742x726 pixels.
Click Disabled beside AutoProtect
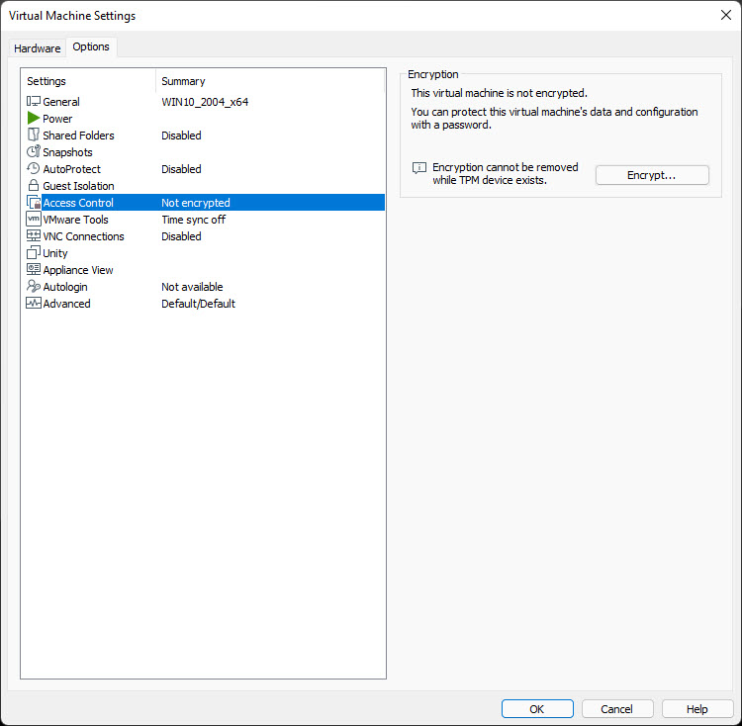[181, 169]
